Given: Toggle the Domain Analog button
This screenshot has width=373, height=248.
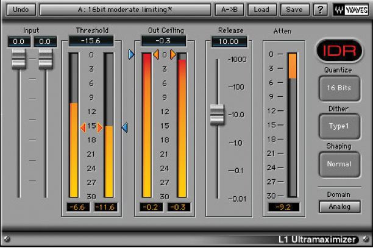Looking at the screenshot, I should pos(339,207).
